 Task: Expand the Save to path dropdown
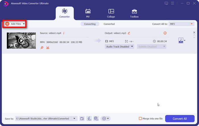click(x=74, y=119)
